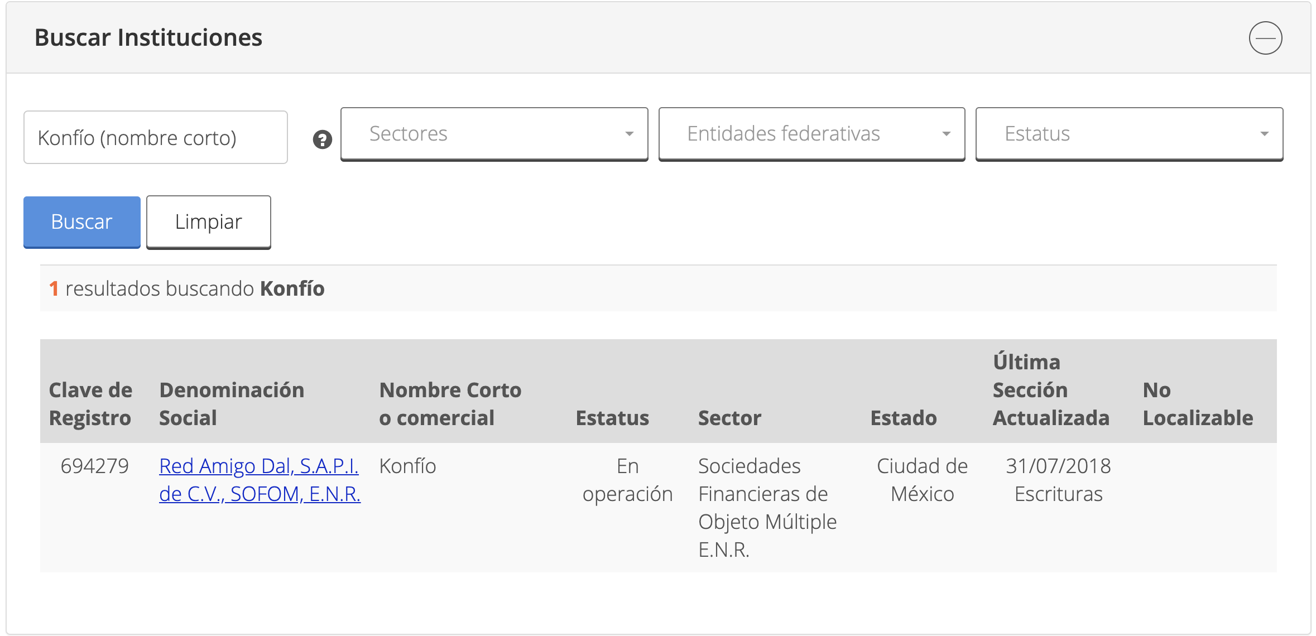
Task: Open the Red Amigo Dal institution link
Action: click(x=259, y=480)
